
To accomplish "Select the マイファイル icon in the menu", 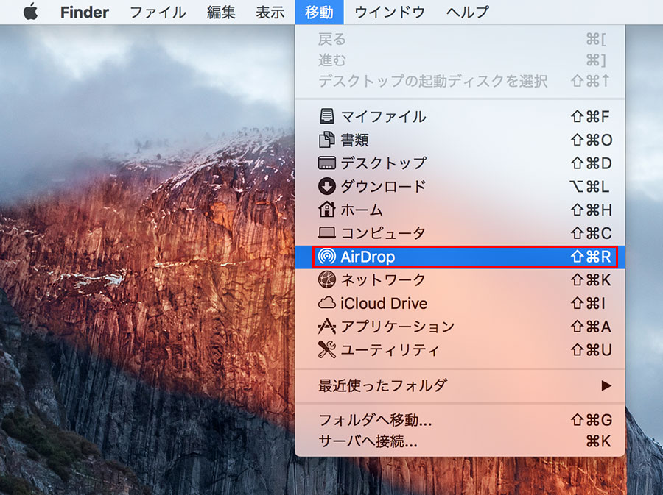I will pyautogui.click(x=326, y=116).
